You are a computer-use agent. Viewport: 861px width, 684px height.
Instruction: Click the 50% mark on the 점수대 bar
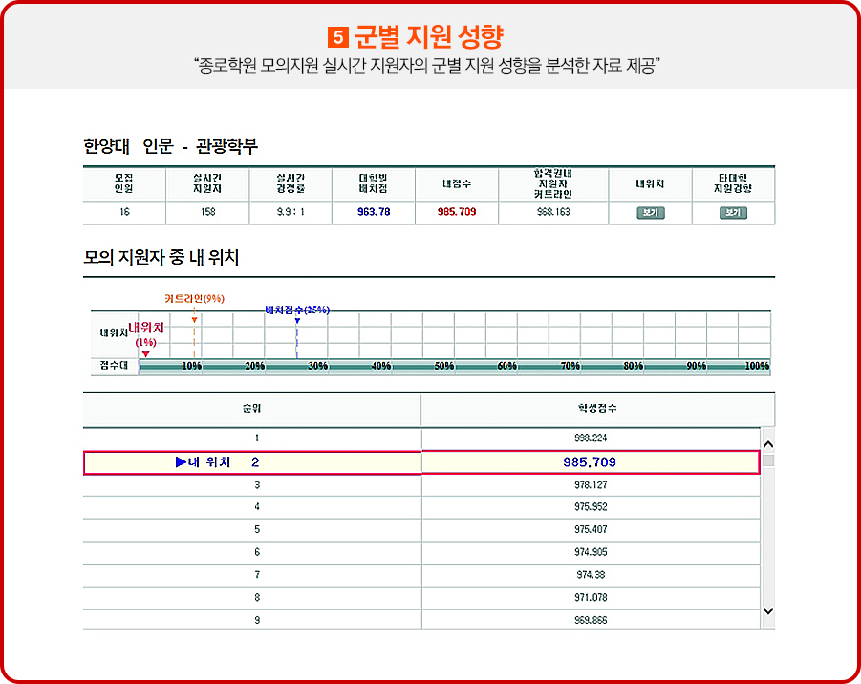point(443,366)
